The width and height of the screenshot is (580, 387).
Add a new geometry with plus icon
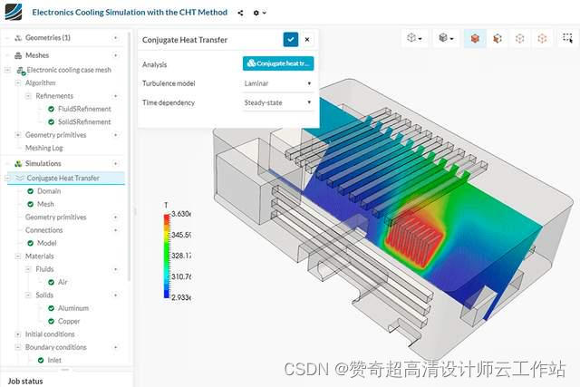(115, 38)
